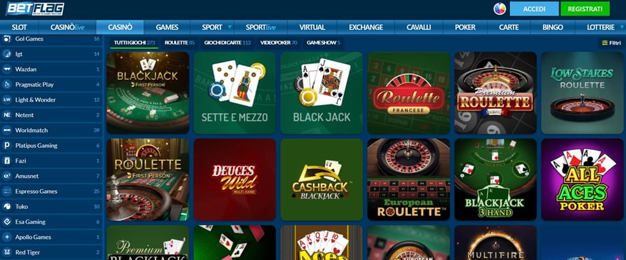
Task: Open the Filtri filter control
Action: point(611,43)
